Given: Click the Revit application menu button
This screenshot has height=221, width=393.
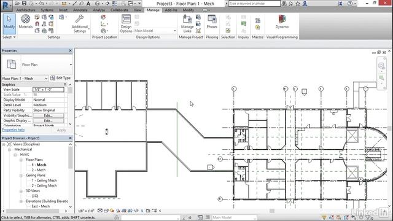Looking at the screenshot, I should click(x=6, y=6).
